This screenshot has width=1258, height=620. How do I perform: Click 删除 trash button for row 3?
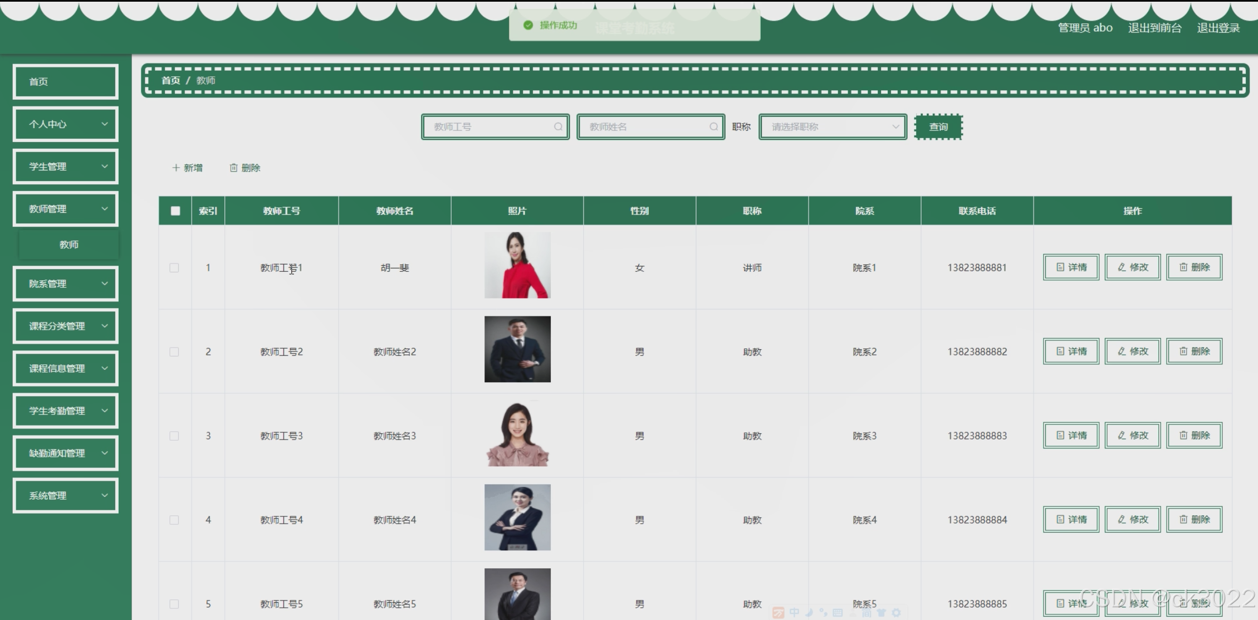[1194, 436]
